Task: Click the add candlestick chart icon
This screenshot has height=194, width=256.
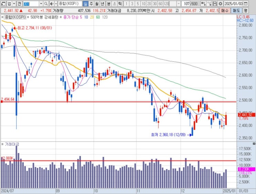Action: [203, 3]
